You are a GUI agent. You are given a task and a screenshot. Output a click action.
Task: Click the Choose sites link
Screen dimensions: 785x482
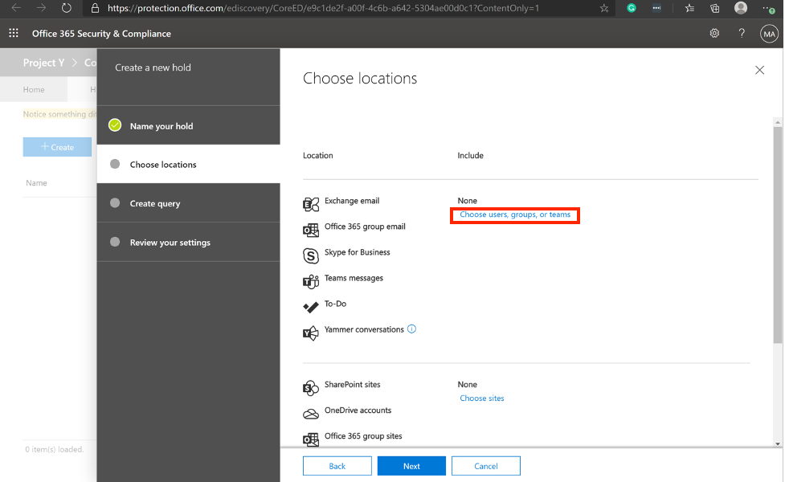481,398
